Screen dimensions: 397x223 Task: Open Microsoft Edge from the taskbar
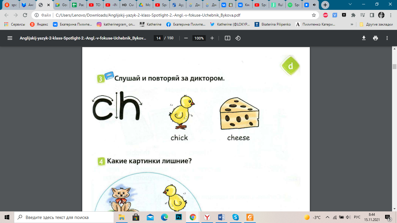[164, 217]
